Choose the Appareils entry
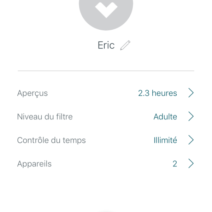Viewport: 212px width, 212px height. click(34, 164)
